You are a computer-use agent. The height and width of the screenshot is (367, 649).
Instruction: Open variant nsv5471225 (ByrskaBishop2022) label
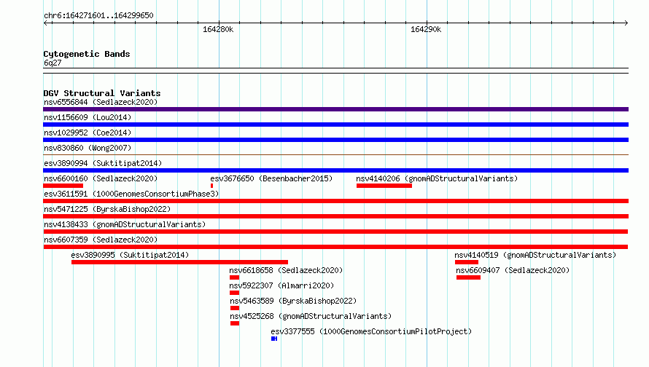click(107, 209)
